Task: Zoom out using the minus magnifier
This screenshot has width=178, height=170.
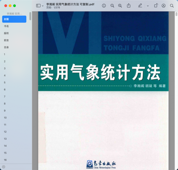Action: (x=112, y=6)
